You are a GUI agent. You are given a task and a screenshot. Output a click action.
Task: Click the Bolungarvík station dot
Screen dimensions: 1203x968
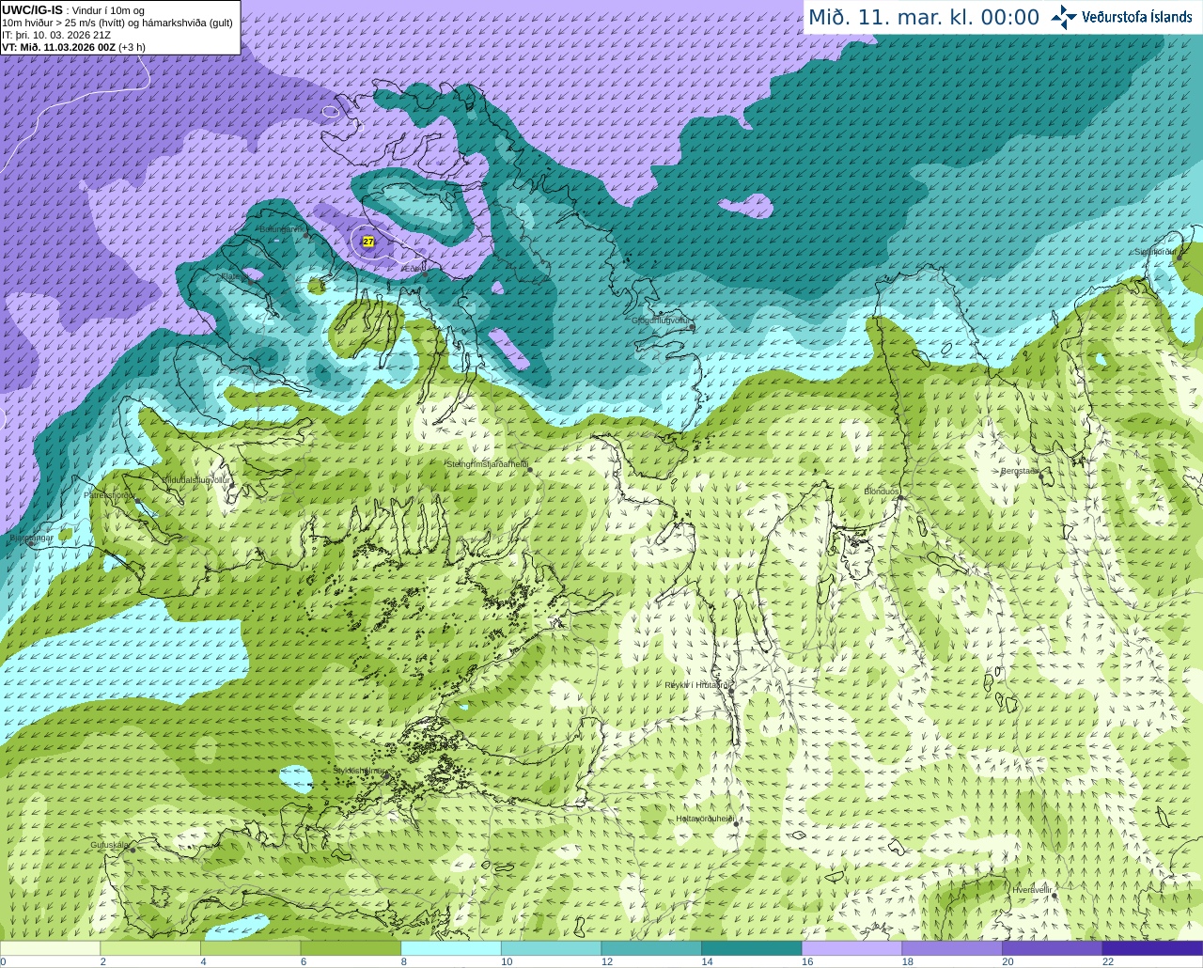tap(308, 236)
